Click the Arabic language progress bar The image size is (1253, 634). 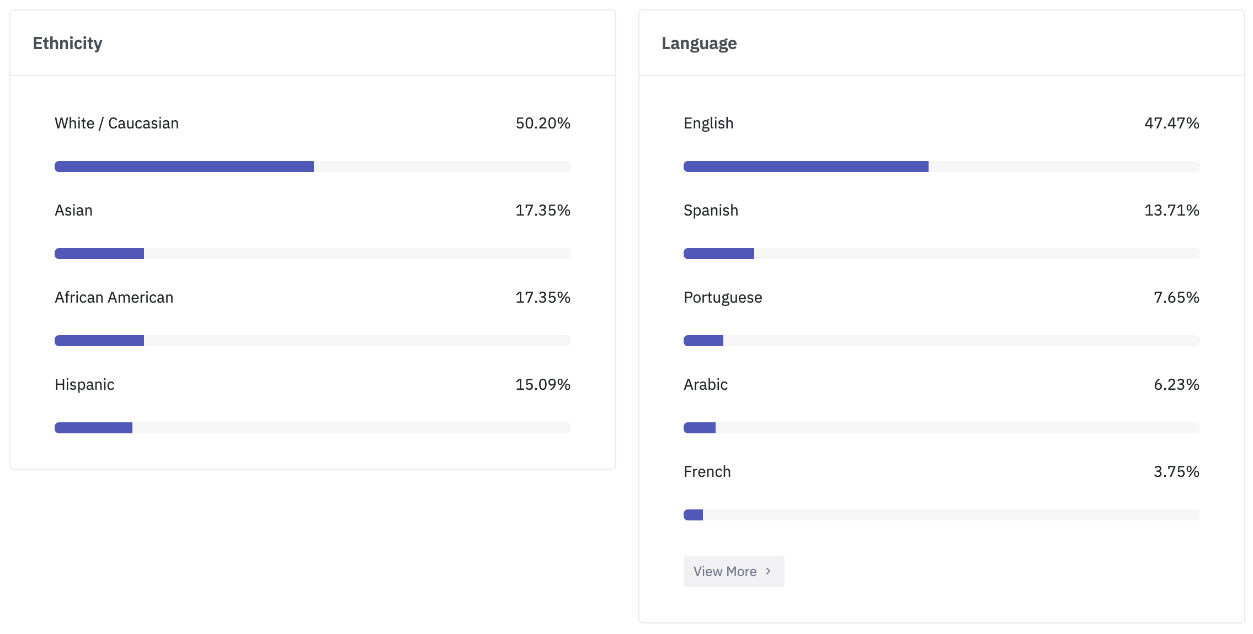click(x=941, y=428)
